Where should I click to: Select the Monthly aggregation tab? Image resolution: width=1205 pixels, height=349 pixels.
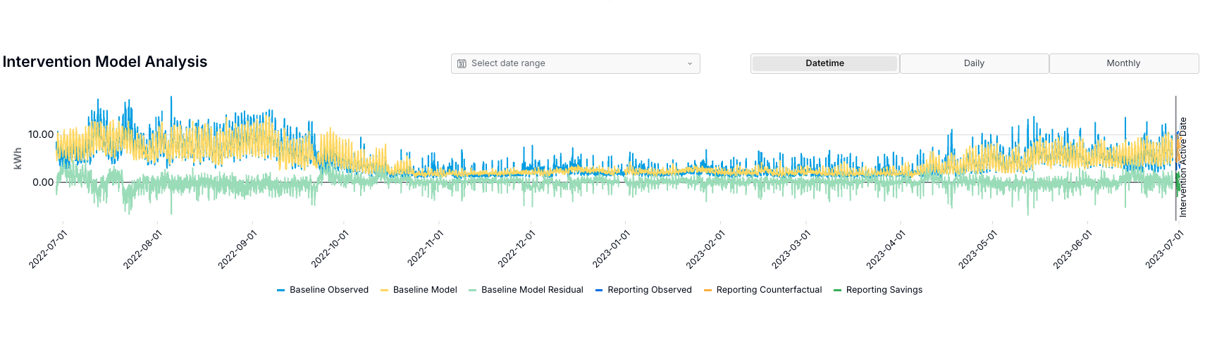pyautogui.click(x=1123, y=63)
